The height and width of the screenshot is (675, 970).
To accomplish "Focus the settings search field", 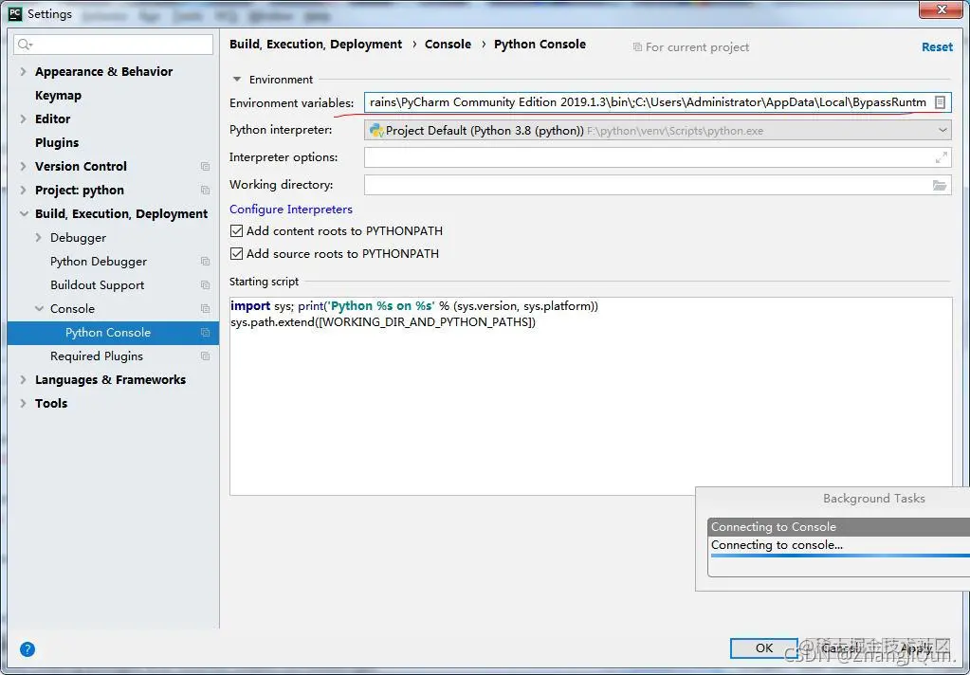I will 113,45.
